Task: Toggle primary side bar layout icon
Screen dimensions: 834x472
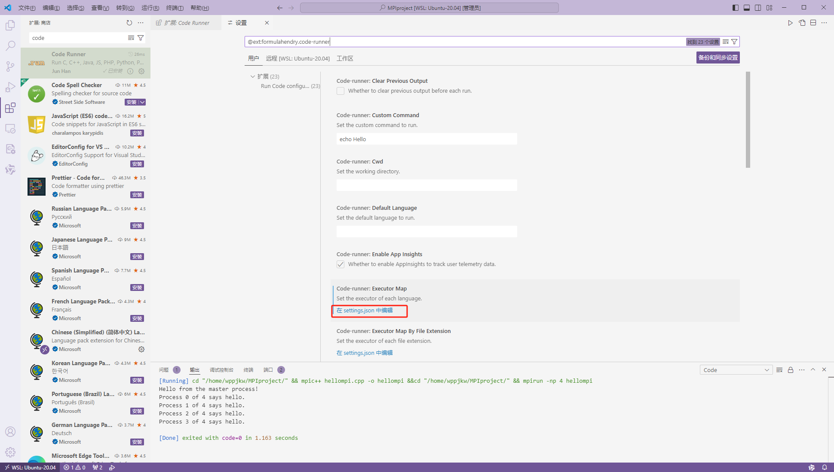Action: (736, 8)
